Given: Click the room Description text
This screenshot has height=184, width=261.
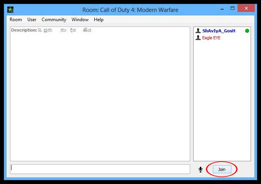Looking at the screenshot, I should 51,30.
